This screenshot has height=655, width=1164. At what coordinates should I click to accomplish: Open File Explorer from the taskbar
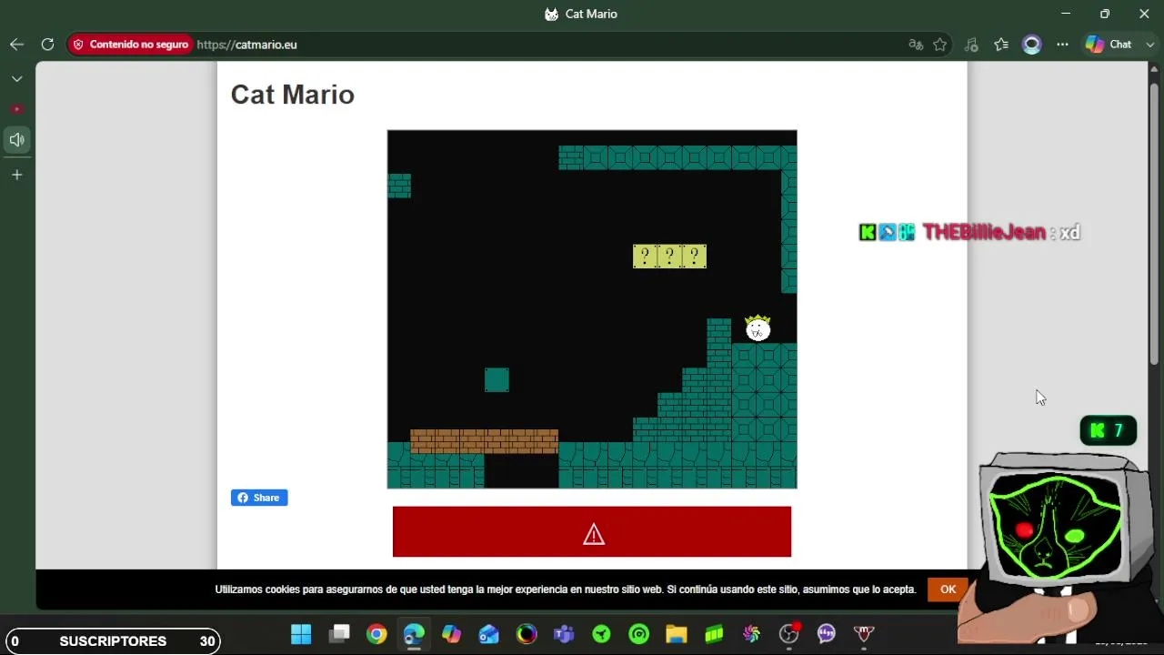point(677,634)
